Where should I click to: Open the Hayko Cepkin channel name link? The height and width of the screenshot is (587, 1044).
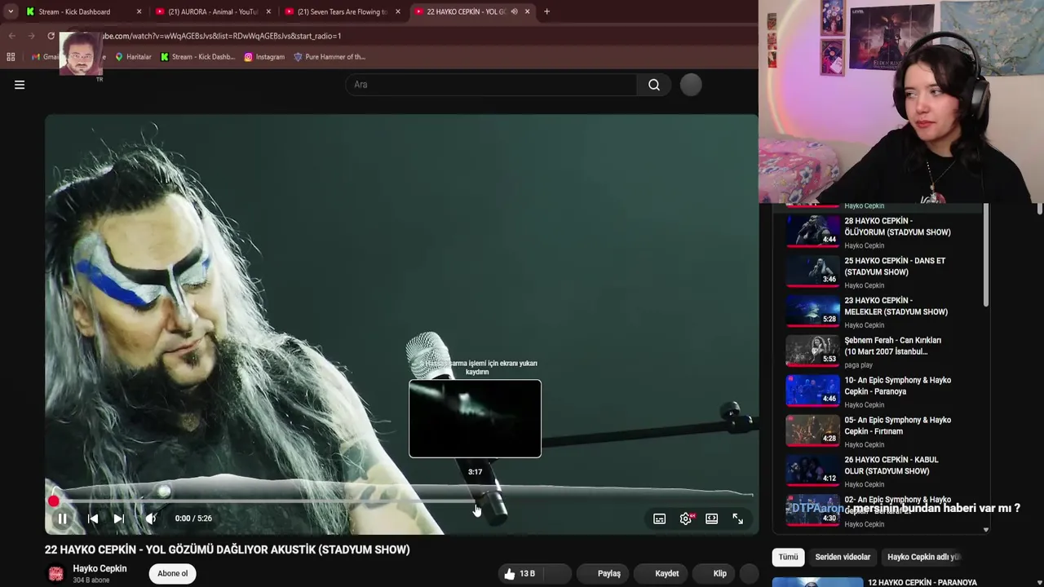pos(100,568)
